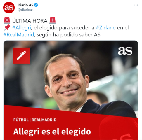This screenshot has width=142, height=140.
Task: Open the three-dot more options menu
Action: click(x=136, y=5)
